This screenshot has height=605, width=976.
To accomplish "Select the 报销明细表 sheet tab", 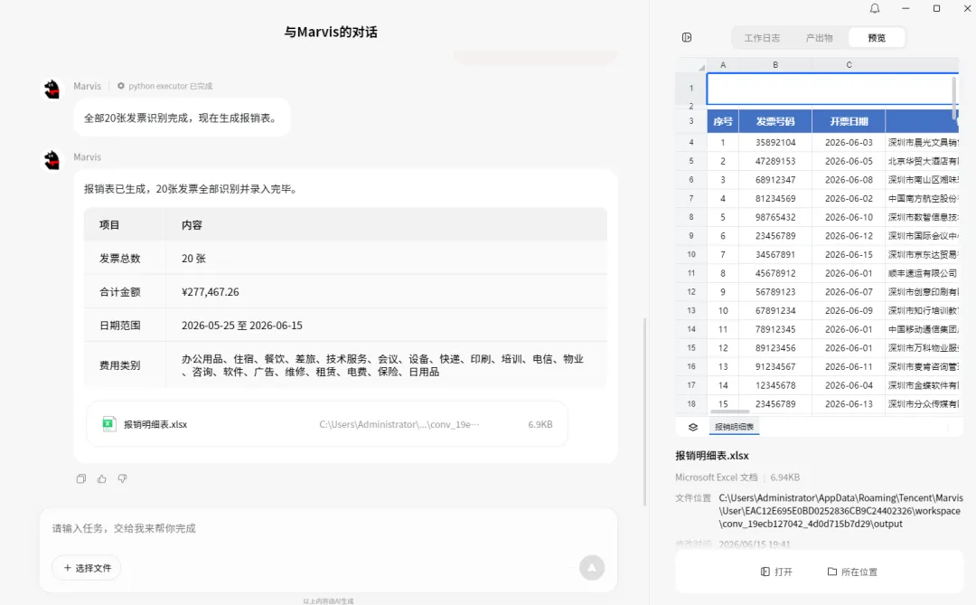I will click(734, 427).
